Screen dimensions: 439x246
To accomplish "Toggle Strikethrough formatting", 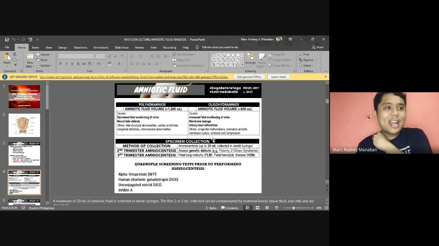I will pos(84,64).
